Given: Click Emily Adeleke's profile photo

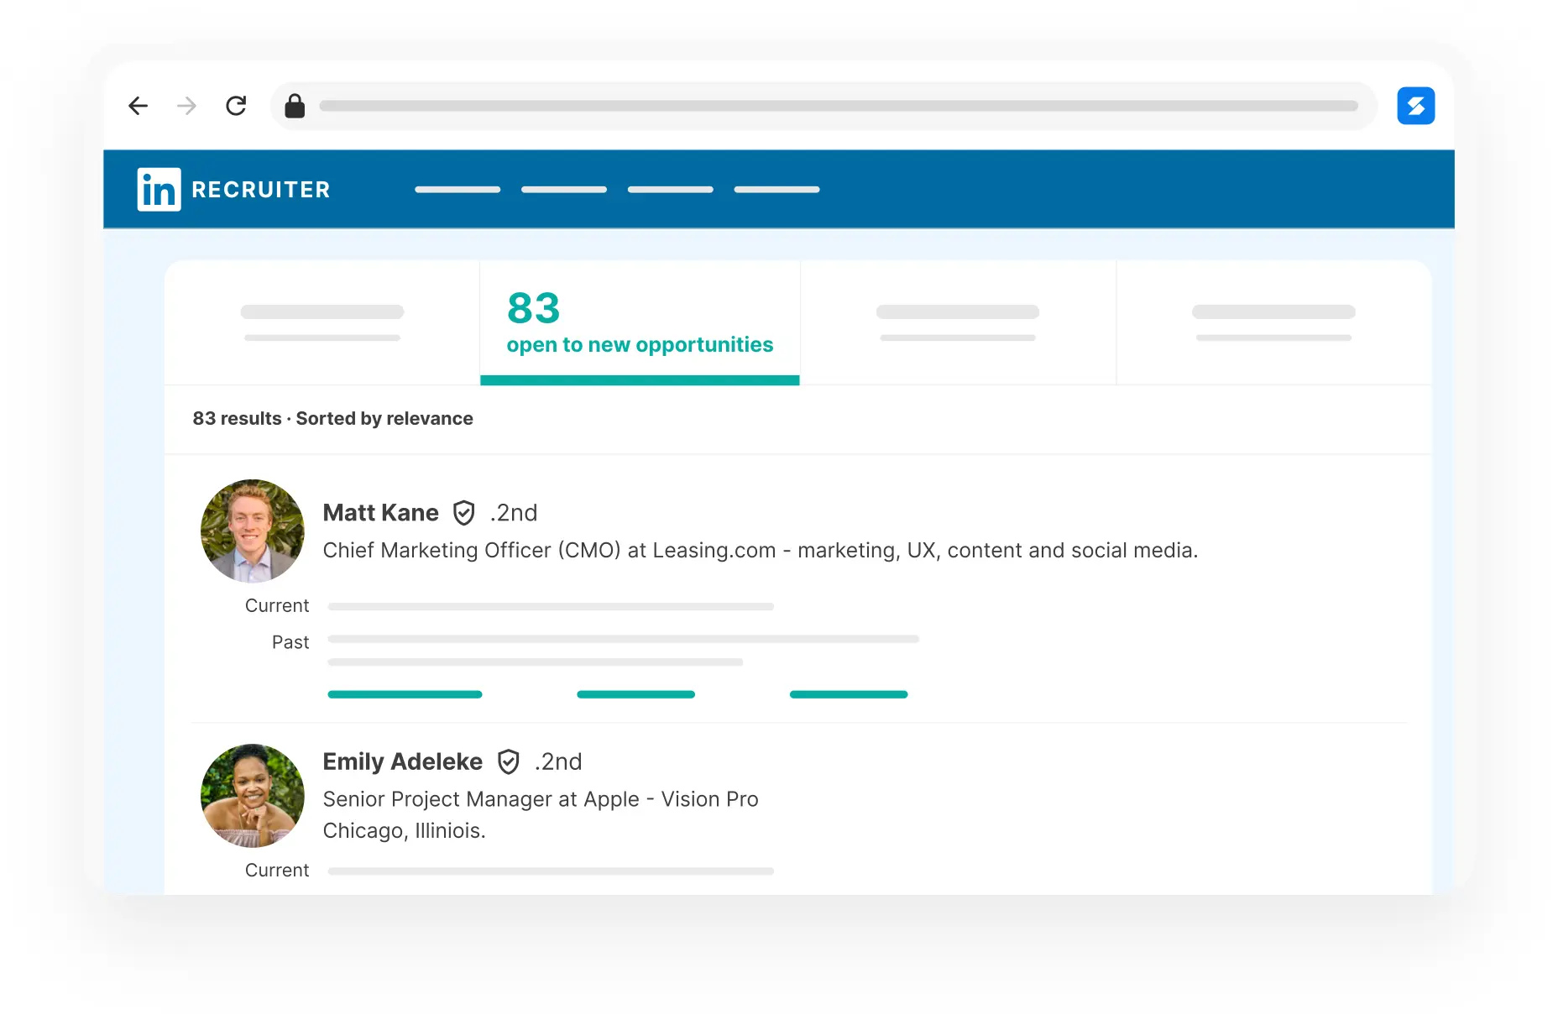Looking at the screenshot, I should coord(253,796).
